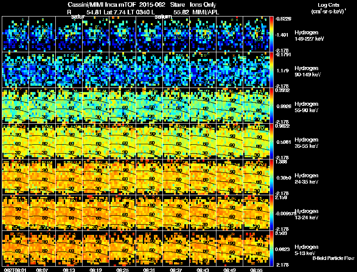Click the -0.1791 color scale value

283,54
